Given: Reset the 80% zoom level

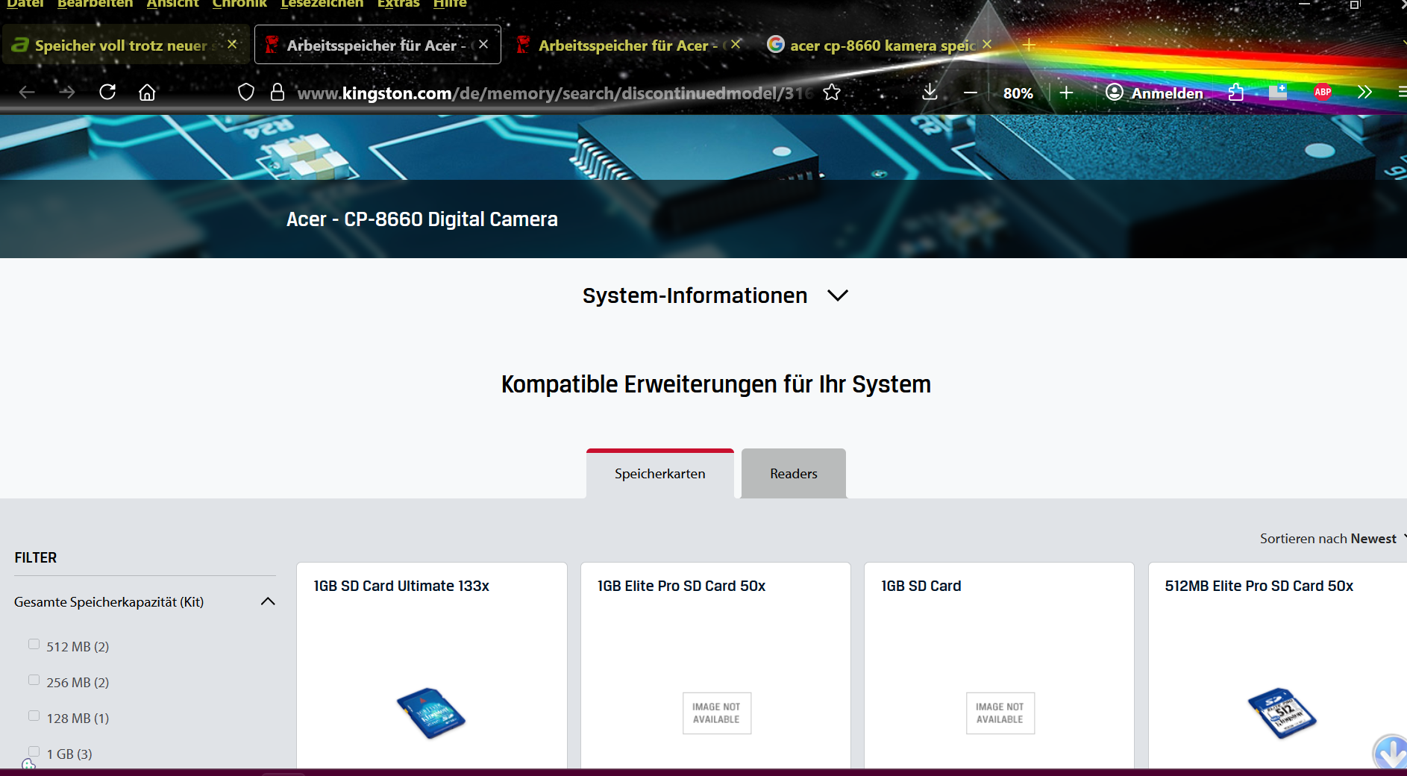Looking at the screenshot, I should (1018, 93).
